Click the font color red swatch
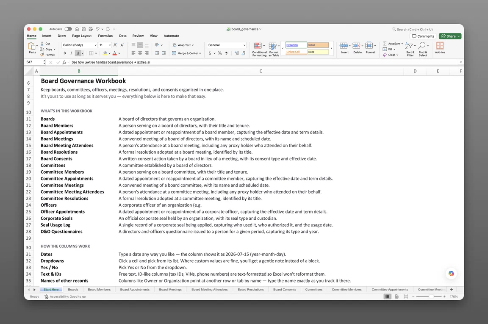 click(x=114, y=53)
